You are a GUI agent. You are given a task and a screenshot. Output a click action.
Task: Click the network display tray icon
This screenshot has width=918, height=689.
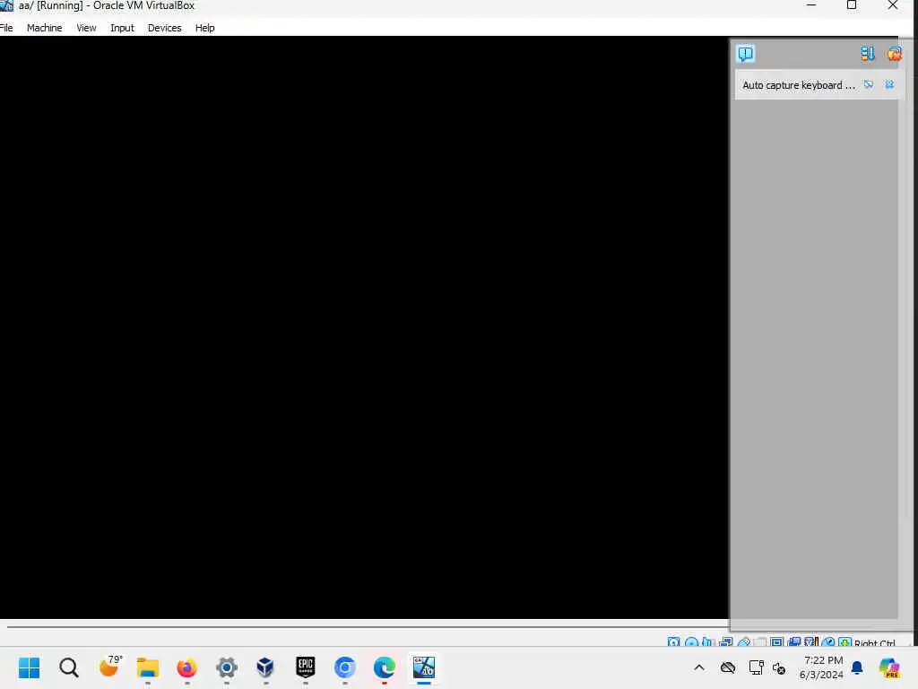coord(756,667)
